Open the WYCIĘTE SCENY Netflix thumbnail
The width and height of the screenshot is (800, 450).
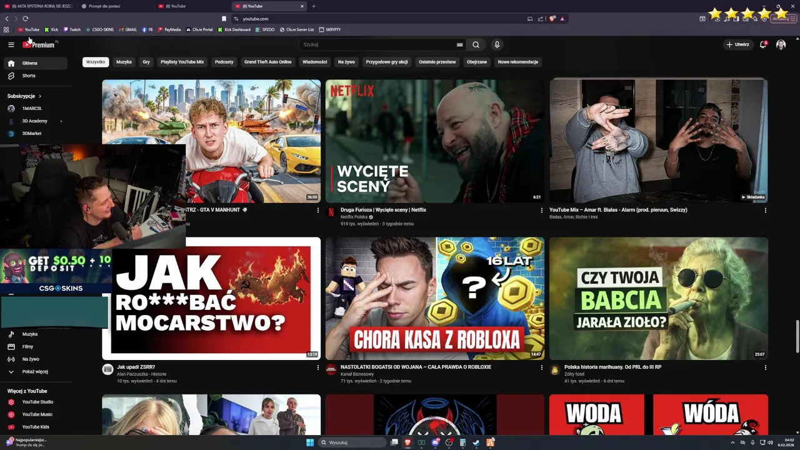[434, 141]
